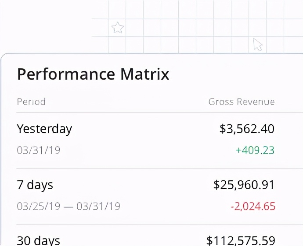Click the divider between 7 days and 30 days rows

145,225
